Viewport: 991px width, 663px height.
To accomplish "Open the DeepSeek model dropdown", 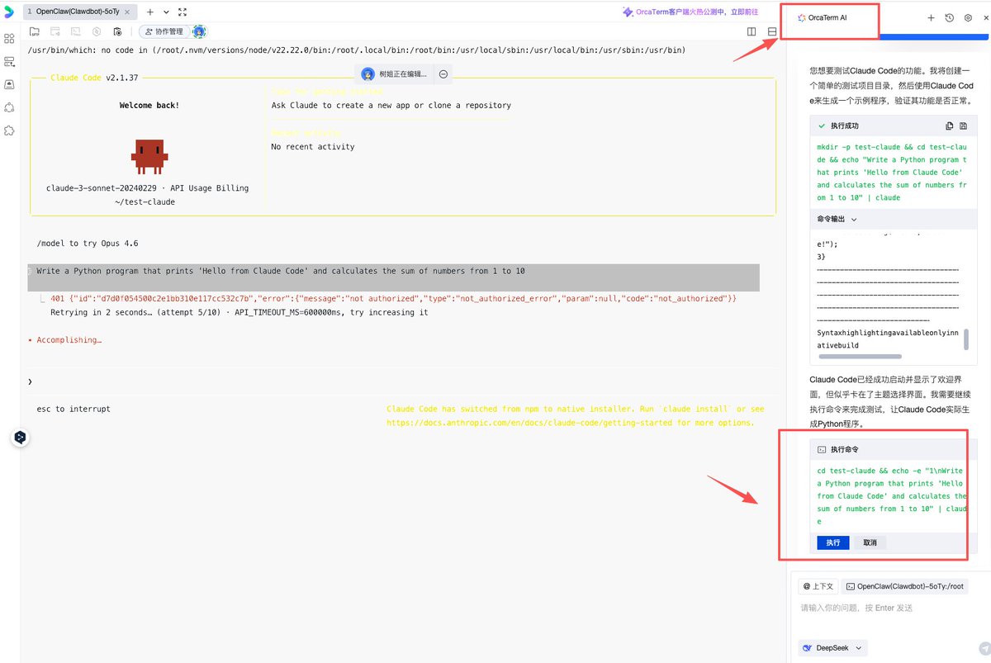I will pos(833,648).
